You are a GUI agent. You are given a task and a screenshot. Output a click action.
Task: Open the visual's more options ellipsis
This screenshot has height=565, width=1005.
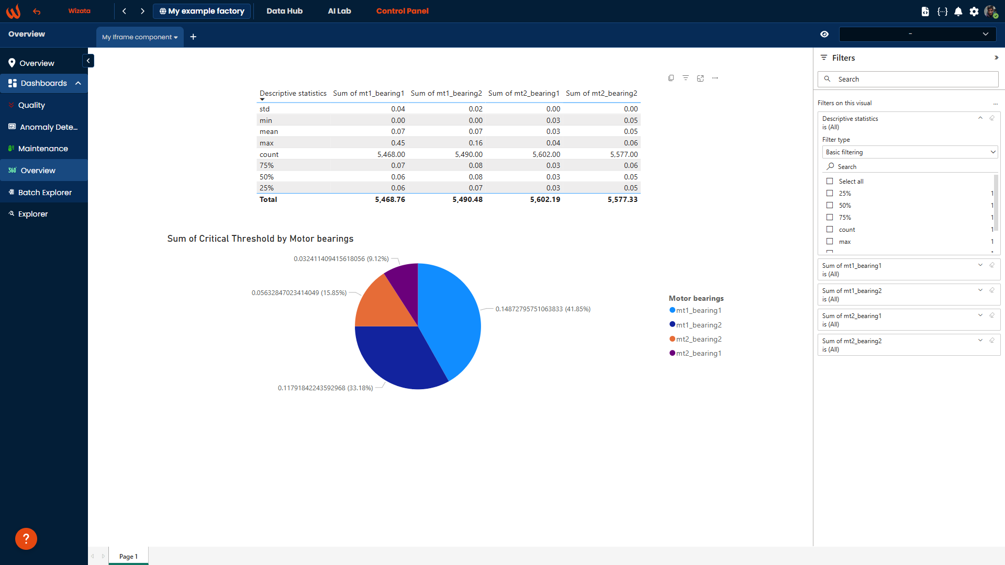click(715, 78)
